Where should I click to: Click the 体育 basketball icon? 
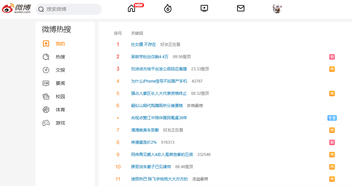46,110
